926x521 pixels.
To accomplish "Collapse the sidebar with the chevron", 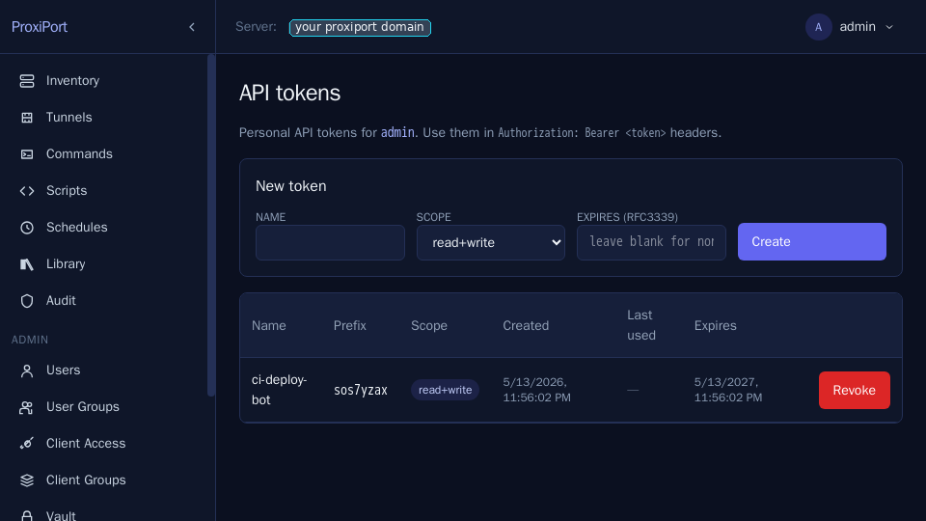I will [192, 27].
